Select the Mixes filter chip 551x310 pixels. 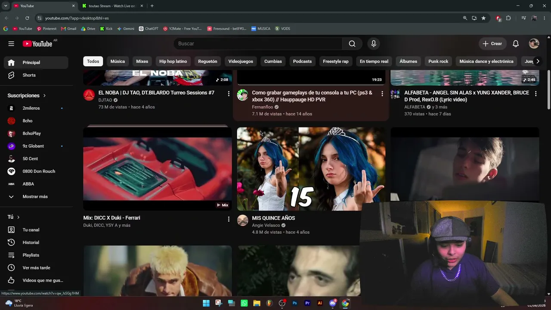click(142, 61)
